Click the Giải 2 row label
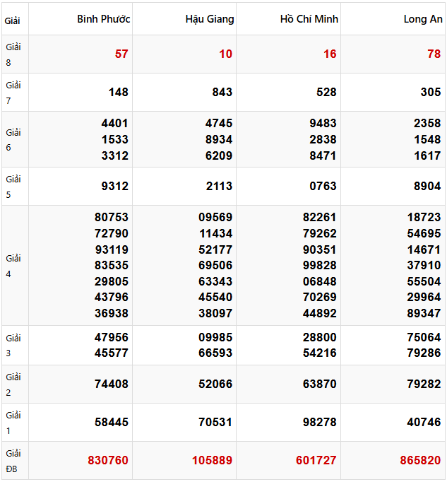Image resolution: width=447 pixels, height=482 pixels. click(13, 384)
